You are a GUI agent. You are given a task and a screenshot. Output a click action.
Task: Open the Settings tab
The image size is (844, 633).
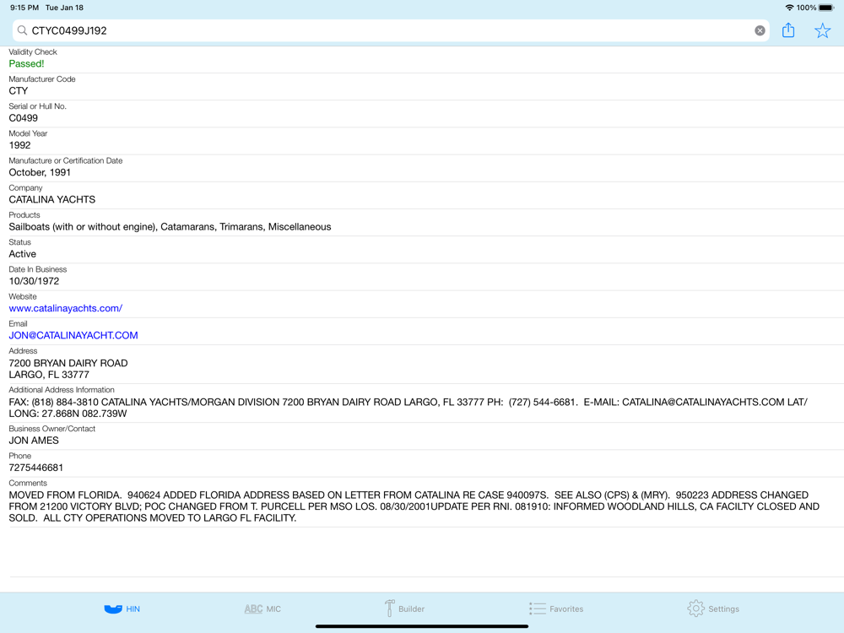(713, 609)
